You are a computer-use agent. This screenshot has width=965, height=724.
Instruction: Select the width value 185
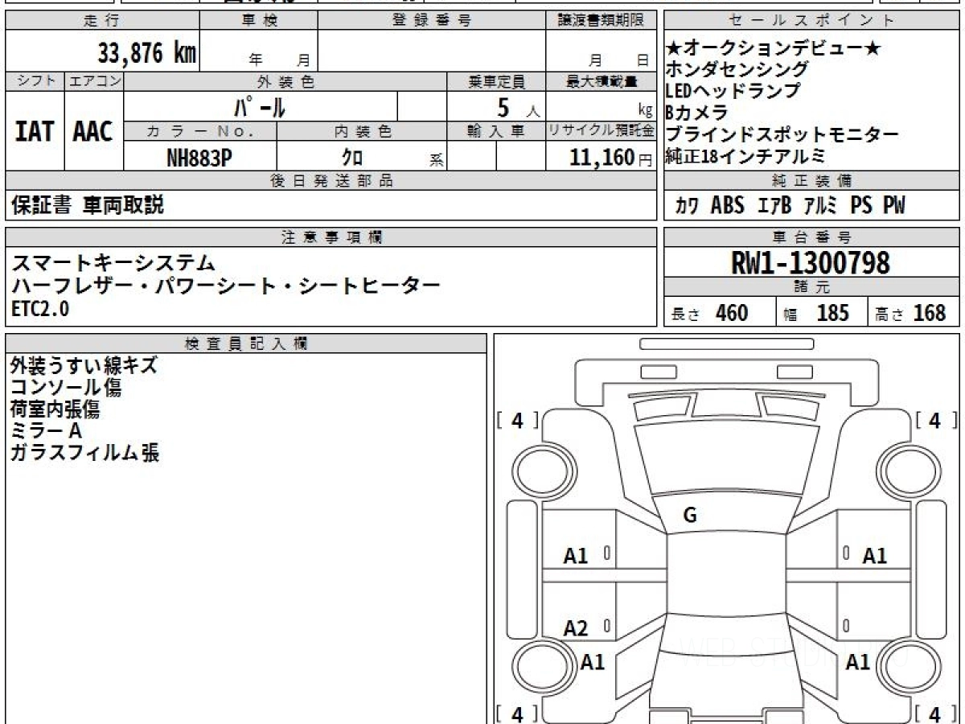(x=832, y=313)
